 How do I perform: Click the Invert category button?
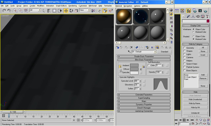(203, 55)
